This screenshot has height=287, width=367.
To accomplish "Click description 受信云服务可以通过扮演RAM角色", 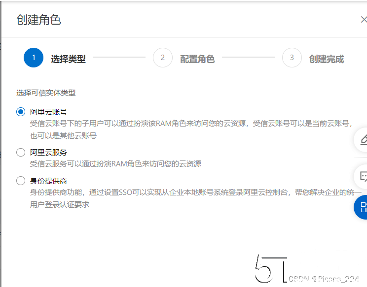I will pos(115,164).
